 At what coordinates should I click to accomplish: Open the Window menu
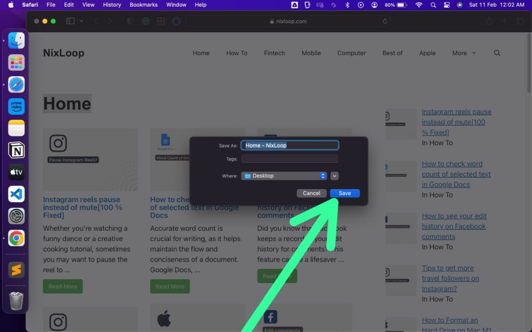pyautogui.click(x=176, y=5)
